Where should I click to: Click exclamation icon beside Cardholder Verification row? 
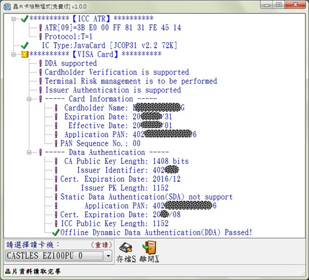click(40, 72)
